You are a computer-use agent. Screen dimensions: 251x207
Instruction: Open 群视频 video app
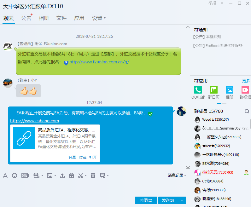245,92
